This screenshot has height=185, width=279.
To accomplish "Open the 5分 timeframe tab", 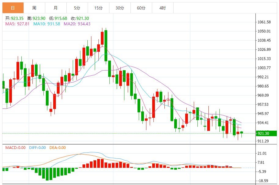I will coord(77,8).
